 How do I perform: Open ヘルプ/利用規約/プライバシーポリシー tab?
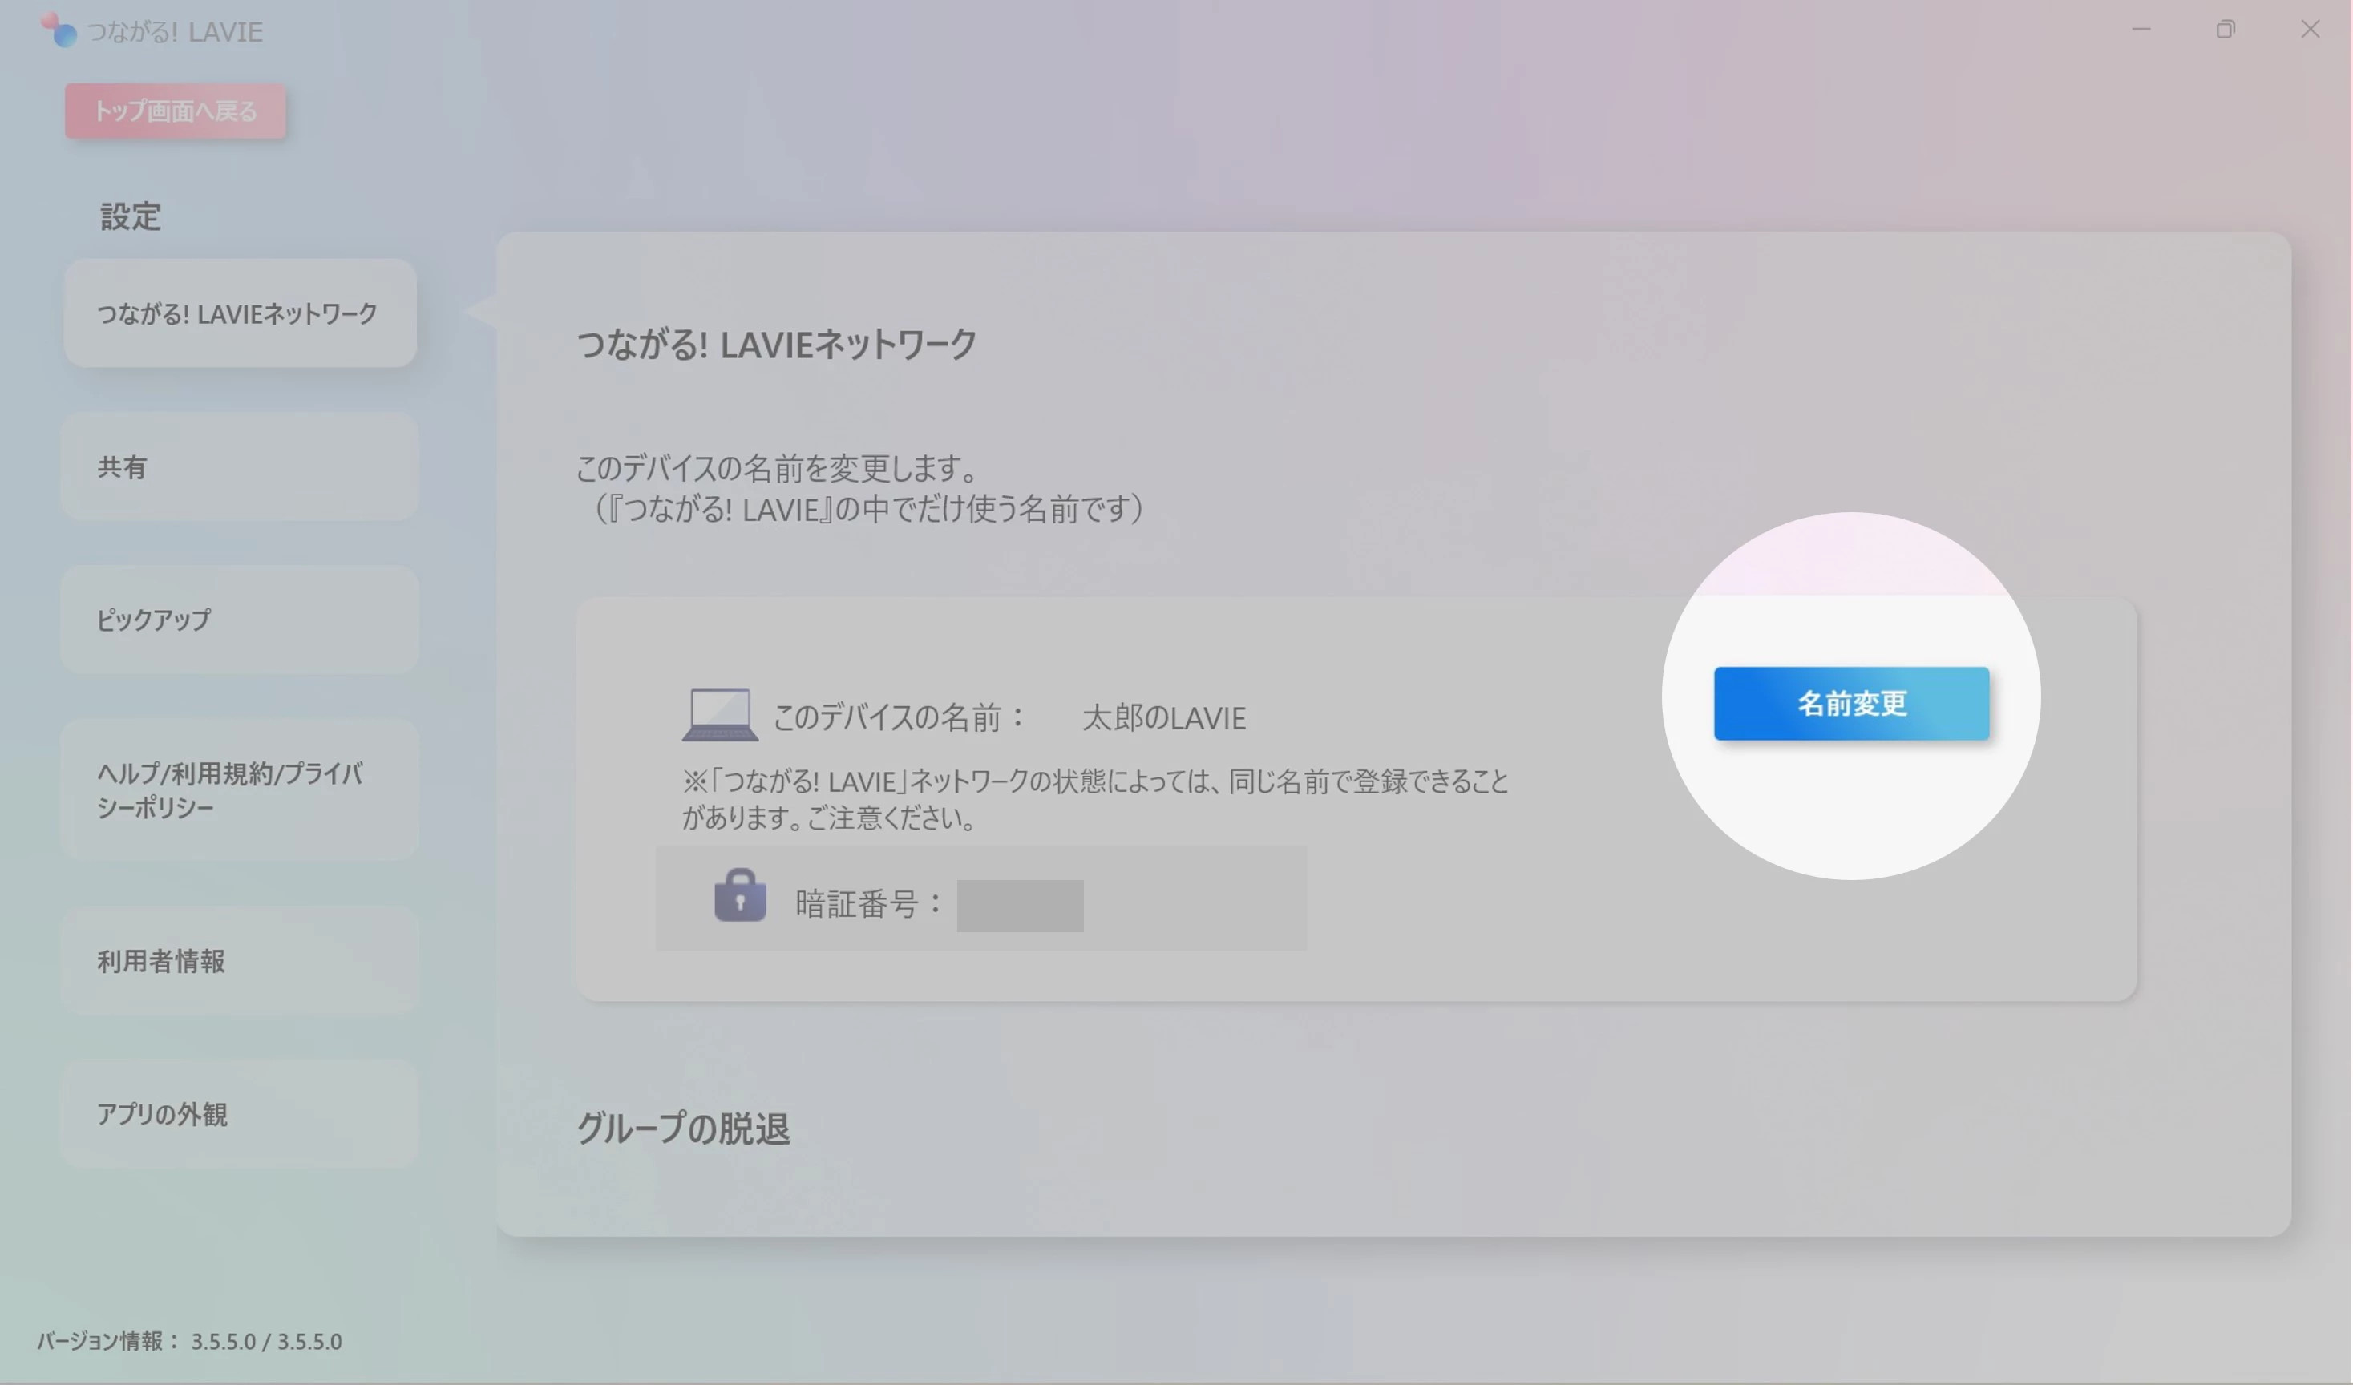click(240, 789)
